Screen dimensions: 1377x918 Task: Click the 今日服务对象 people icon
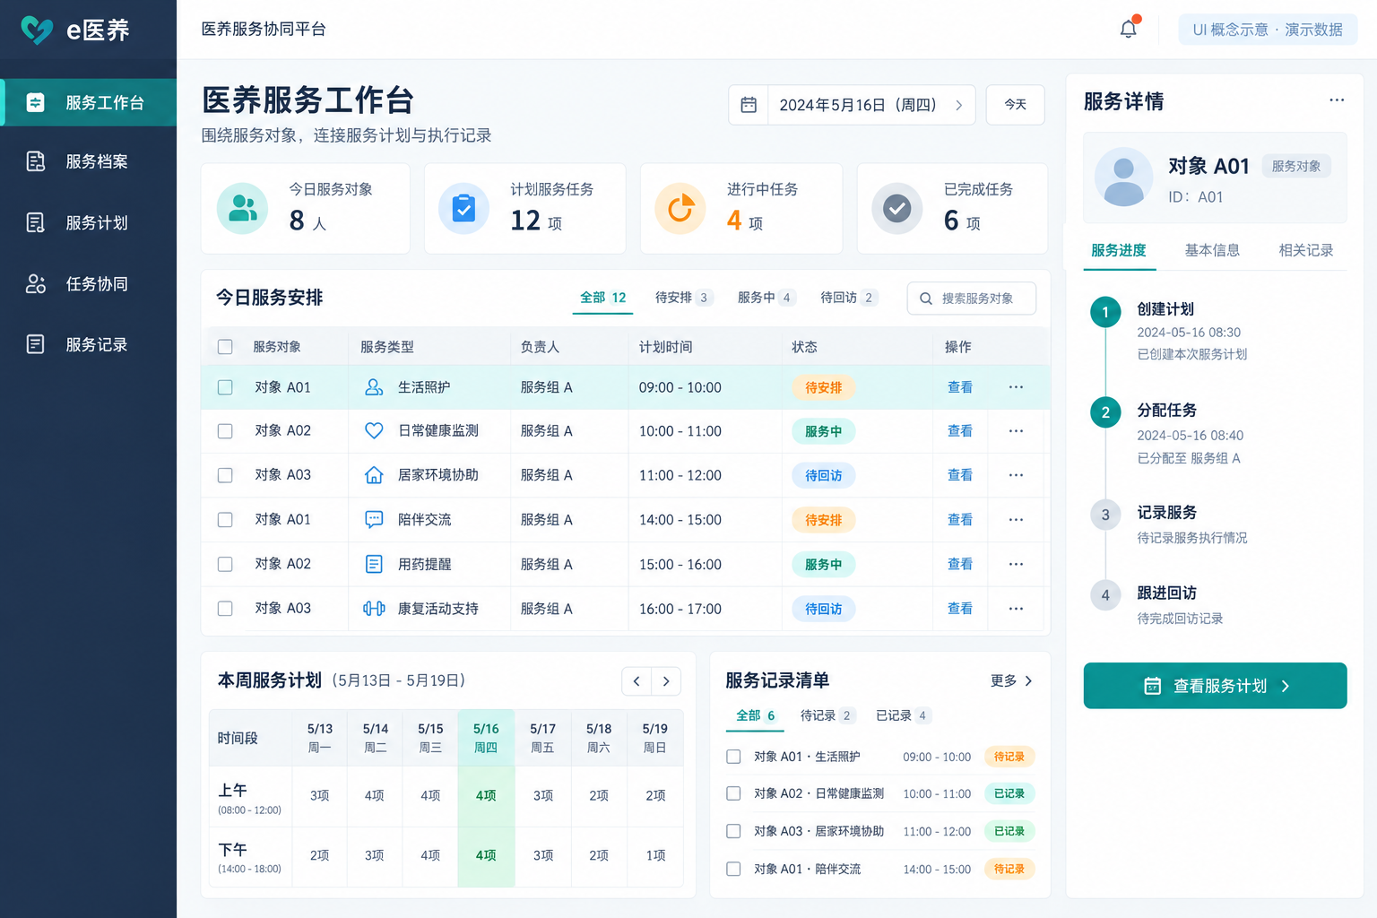pyautogui.click(x=243, y=209)
